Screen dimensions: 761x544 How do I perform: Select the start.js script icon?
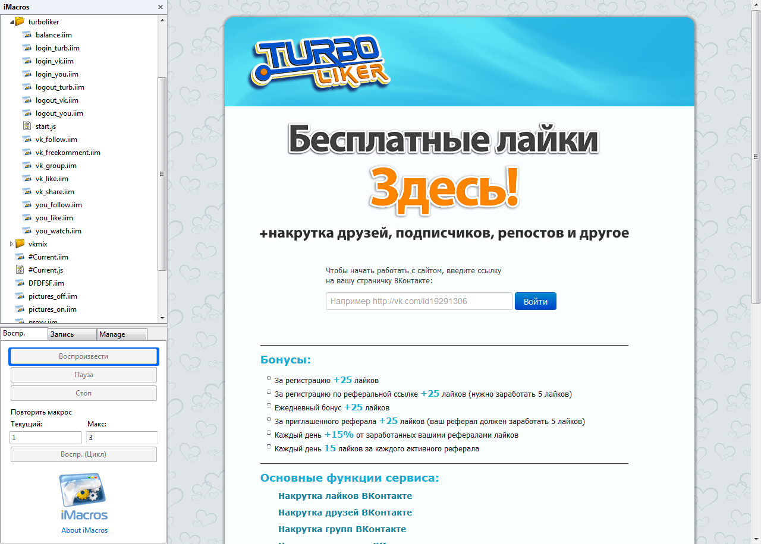(27, 126)
